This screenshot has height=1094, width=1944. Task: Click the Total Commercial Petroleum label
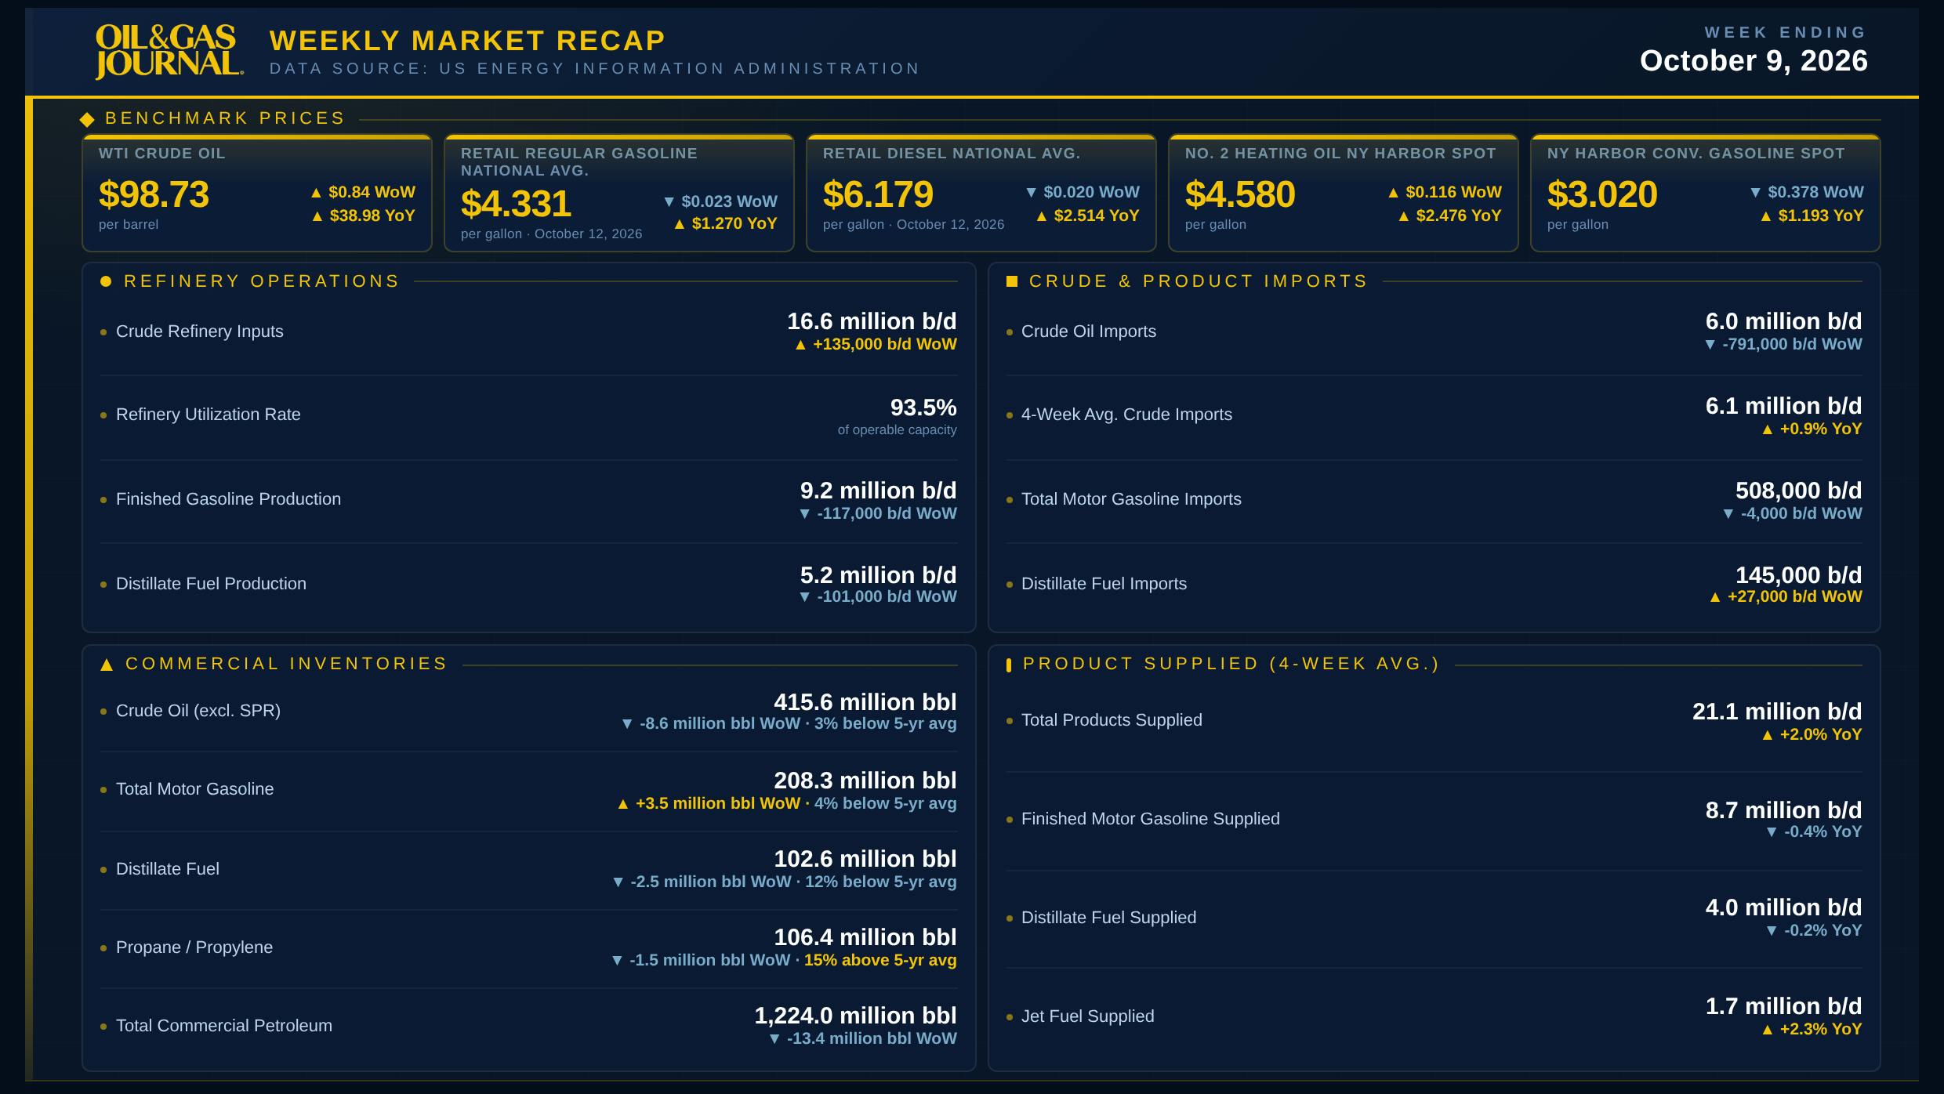[x=224, y=1026]
